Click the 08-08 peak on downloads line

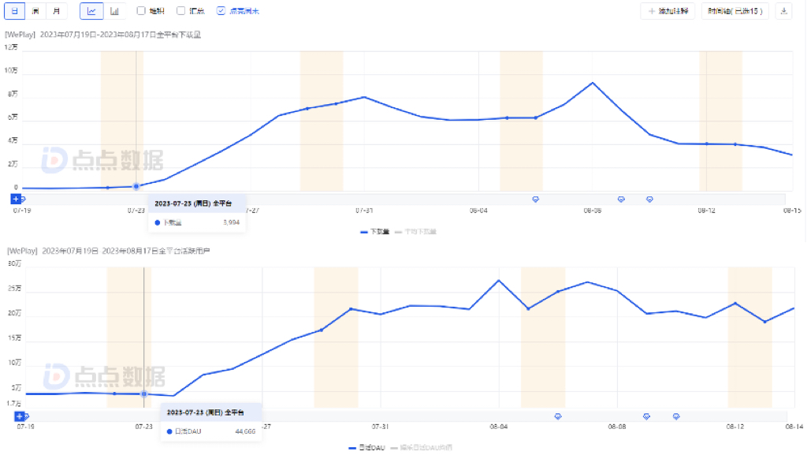[593, 83]
